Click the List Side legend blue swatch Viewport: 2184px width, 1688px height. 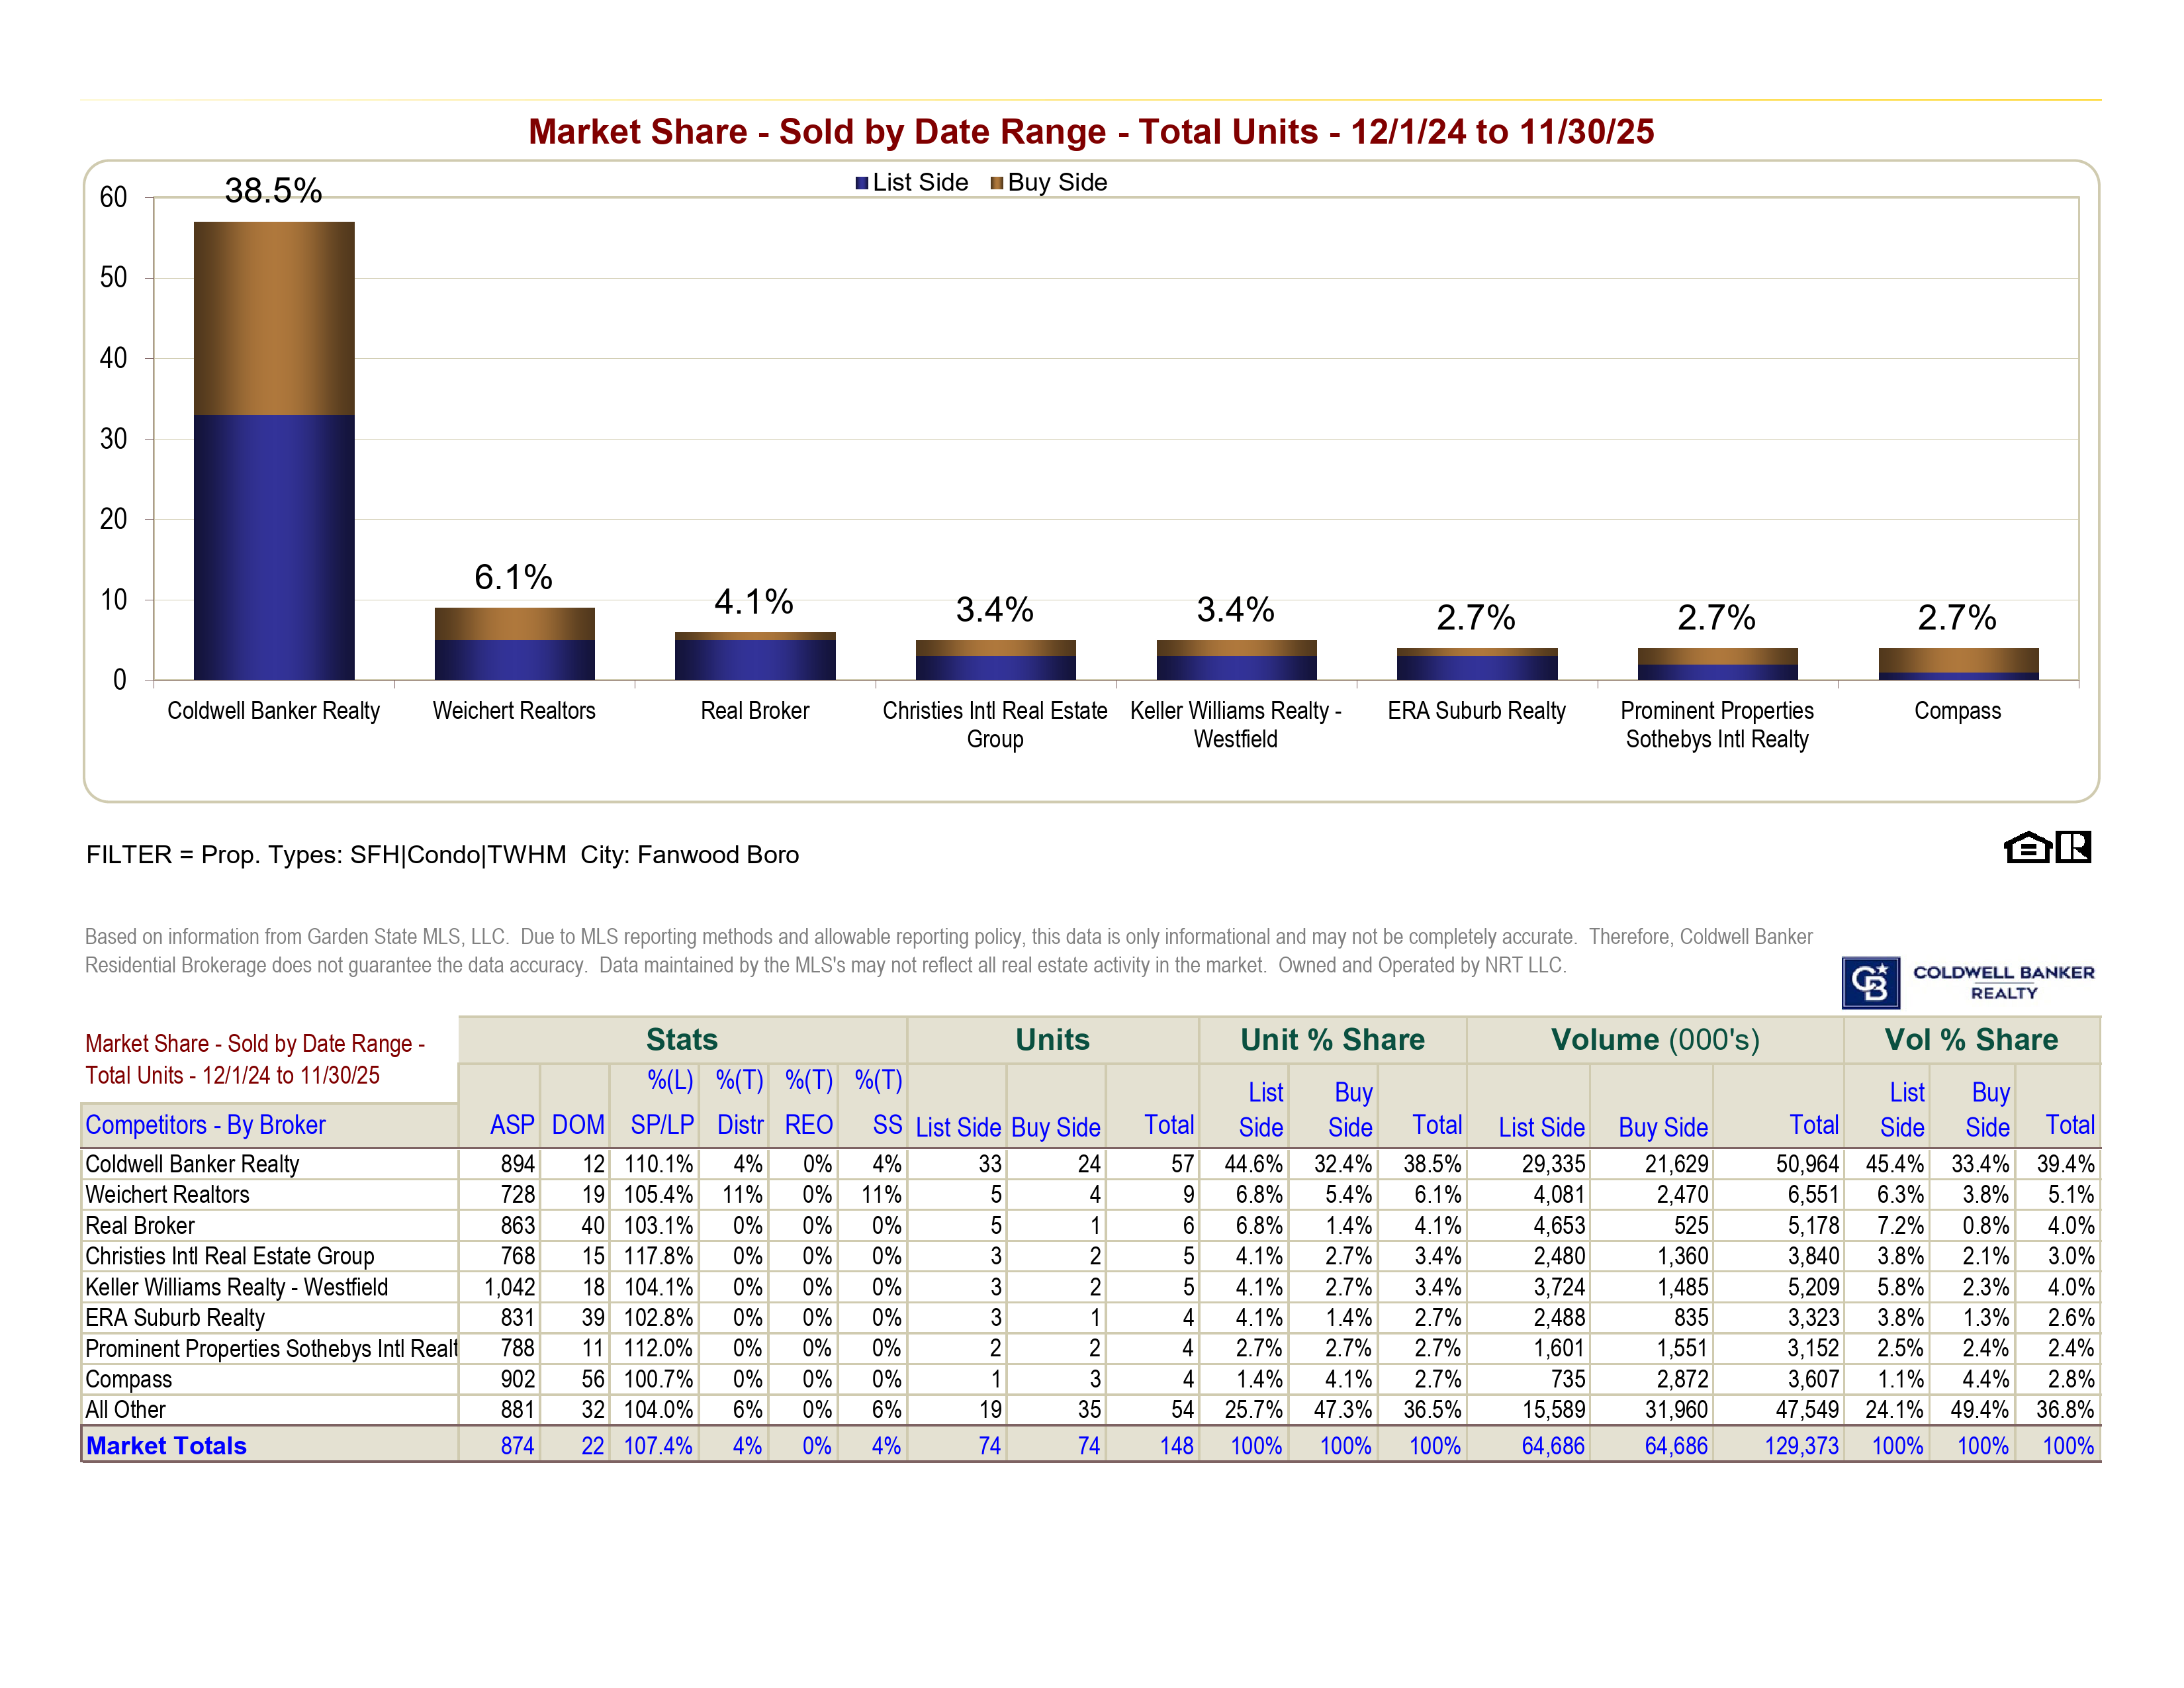[x=862, y=183]
